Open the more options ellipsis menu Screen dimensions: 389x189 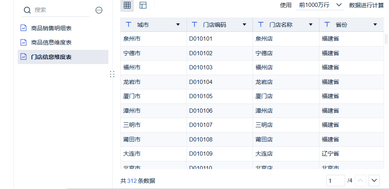pyautogui.click(x=99, y=10)
